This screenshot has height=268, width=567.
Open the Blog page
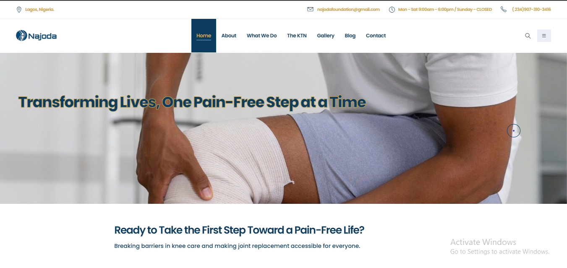(350, 36)
